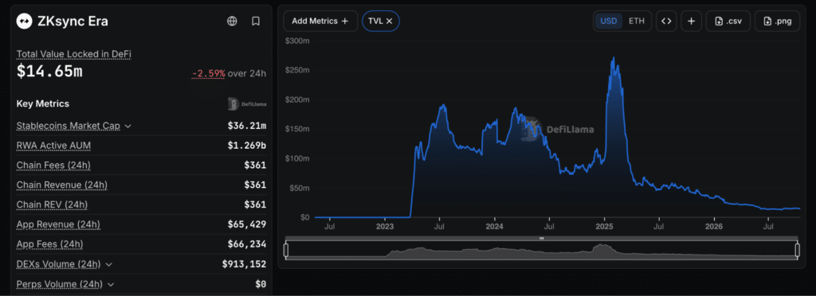Click the top grip of range selector

(542, 239)
